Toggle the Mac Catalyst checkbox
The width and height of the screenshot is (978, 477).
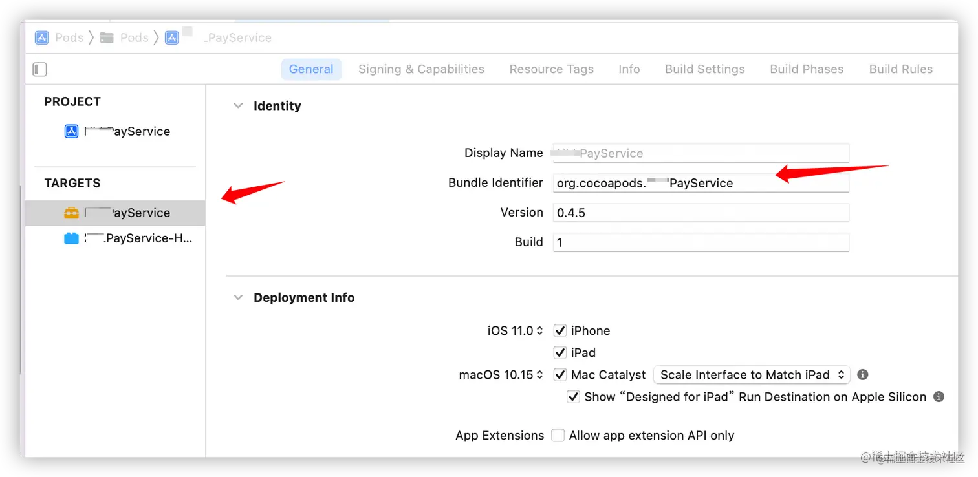coord(560,374)
